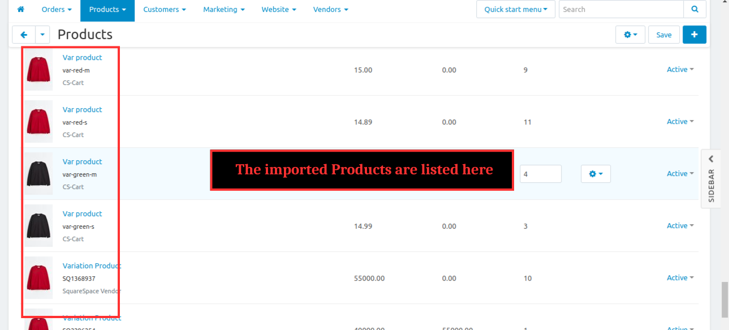
Task: Click price 14.89 of var-red-s
Action: pos(363,122)
